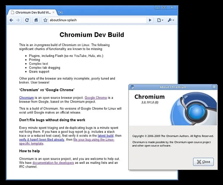Image resolution: width=223 pixels, height=185 pixels.
Task: Close About Chromium dialog with title bar X
Action: tap(214, 87)
